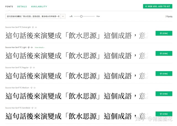Image resolution: width=177 pixels, height=126 pixels.
Task: Click the web code icon beside SemiBold name
Action: coord(36,108)
